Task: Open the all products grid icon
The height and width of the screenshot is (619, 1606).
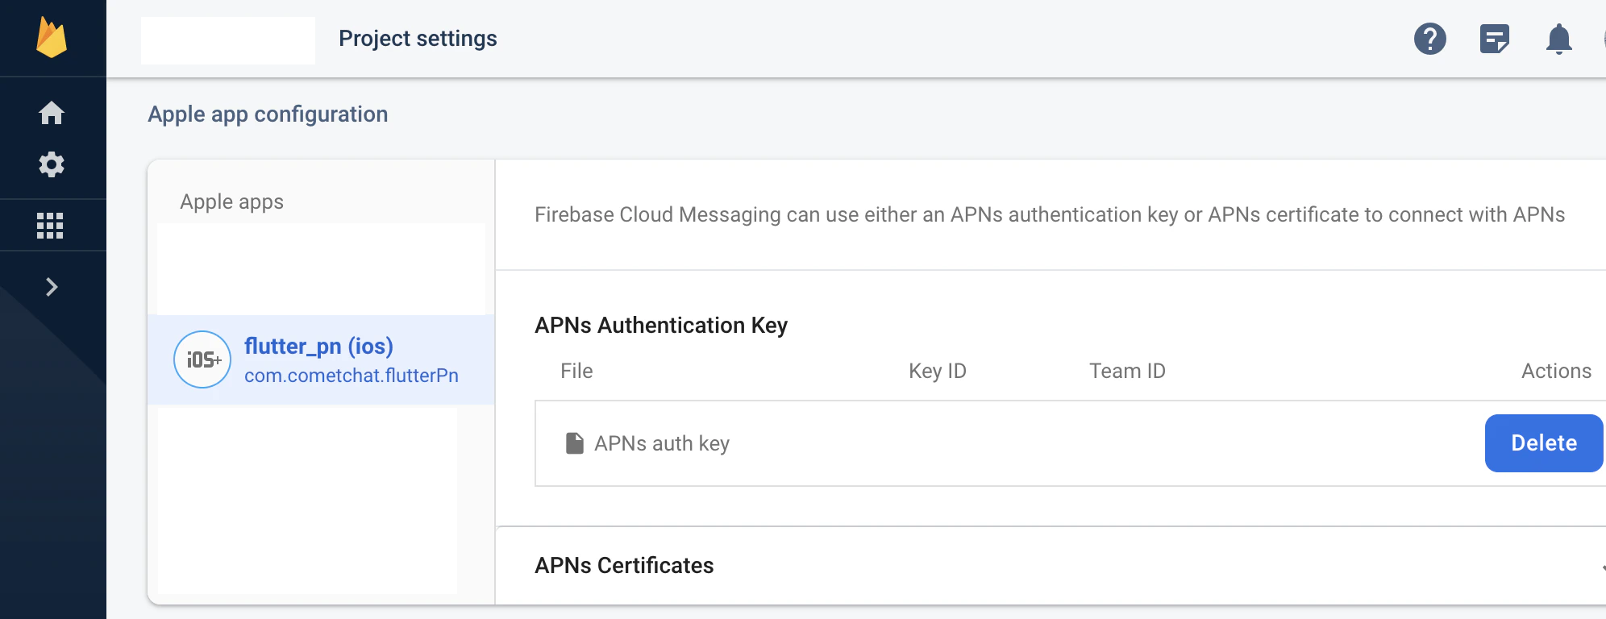Action: coord(50,226)
